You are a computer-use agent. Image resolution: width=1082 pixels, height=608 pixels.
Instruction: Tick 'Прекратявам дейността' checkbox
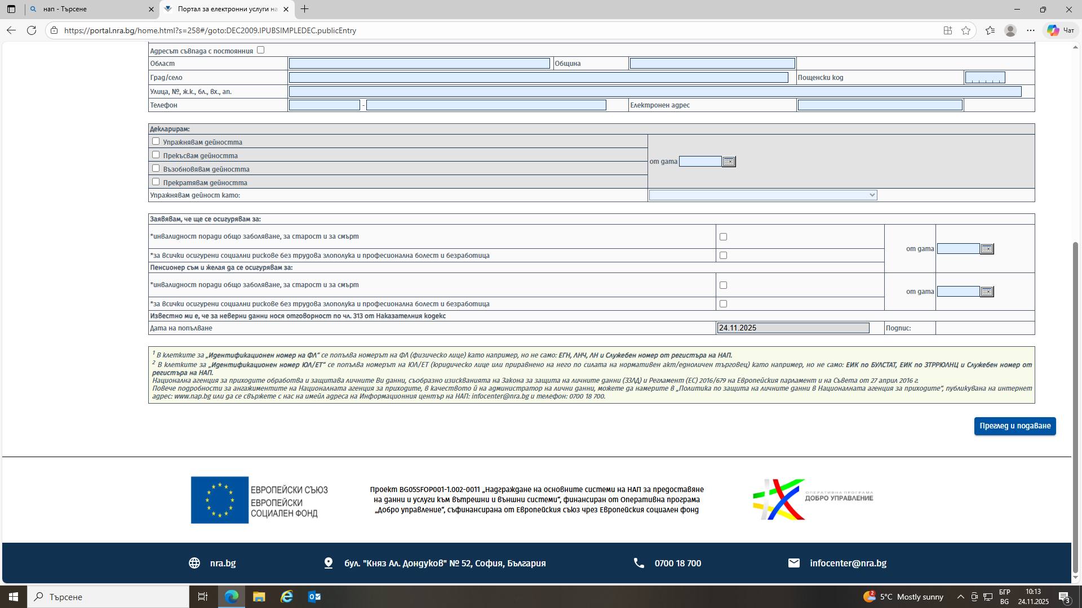click(x=156, y=182)
